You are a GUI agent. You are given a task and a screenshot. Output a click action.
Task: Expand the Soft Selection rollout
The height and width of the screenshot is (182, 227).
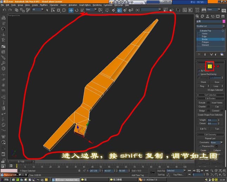point(210,95)
